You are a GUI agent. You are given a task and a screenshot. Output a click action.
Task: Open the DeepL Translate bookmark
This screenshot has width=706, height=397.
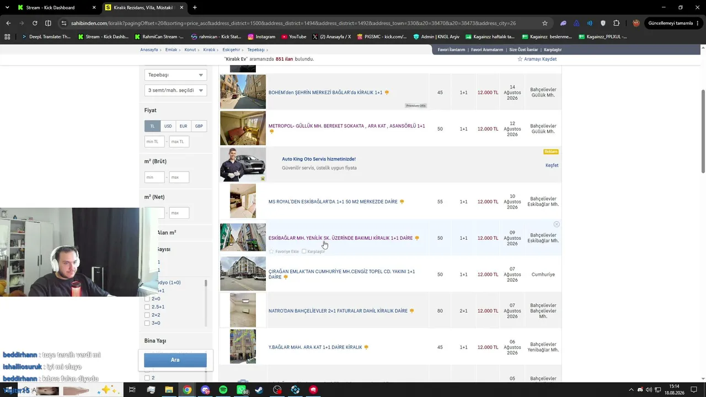(46, 37)
